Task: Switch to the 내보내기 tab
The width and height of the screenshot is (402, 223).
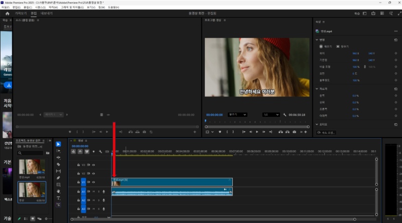Action: [x=46, y=14]
